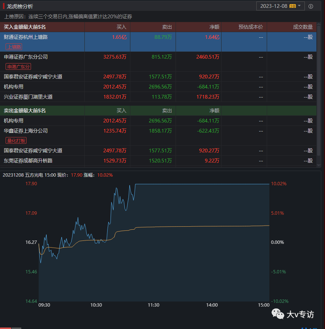Click the 申港广东分 tag
The width and height of the screenshot is (325, 329).
tap(18, 67)
